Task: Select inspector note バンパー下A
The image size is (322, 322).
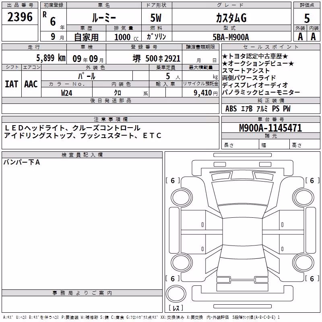Action: pyautogui.click(x=22, y=162)
